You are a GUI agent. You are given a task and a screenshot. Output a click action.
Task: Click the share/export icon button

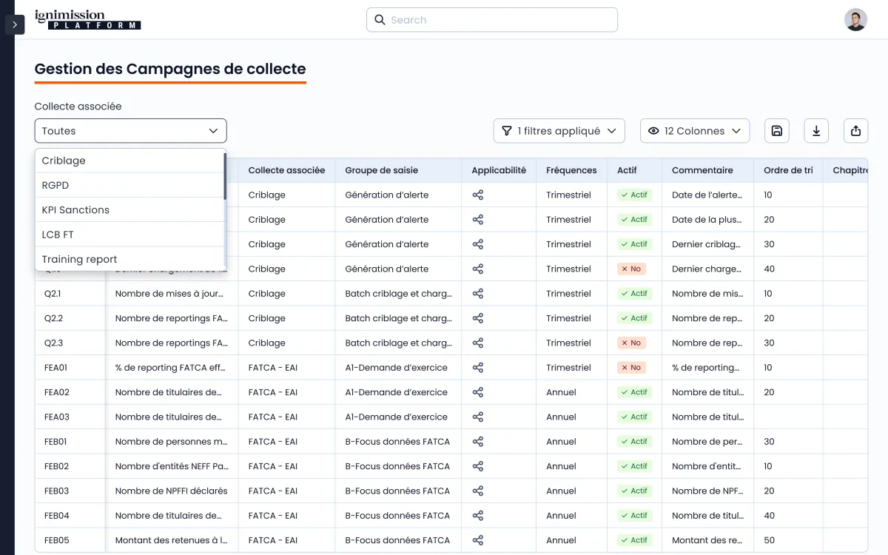[855, 131]
